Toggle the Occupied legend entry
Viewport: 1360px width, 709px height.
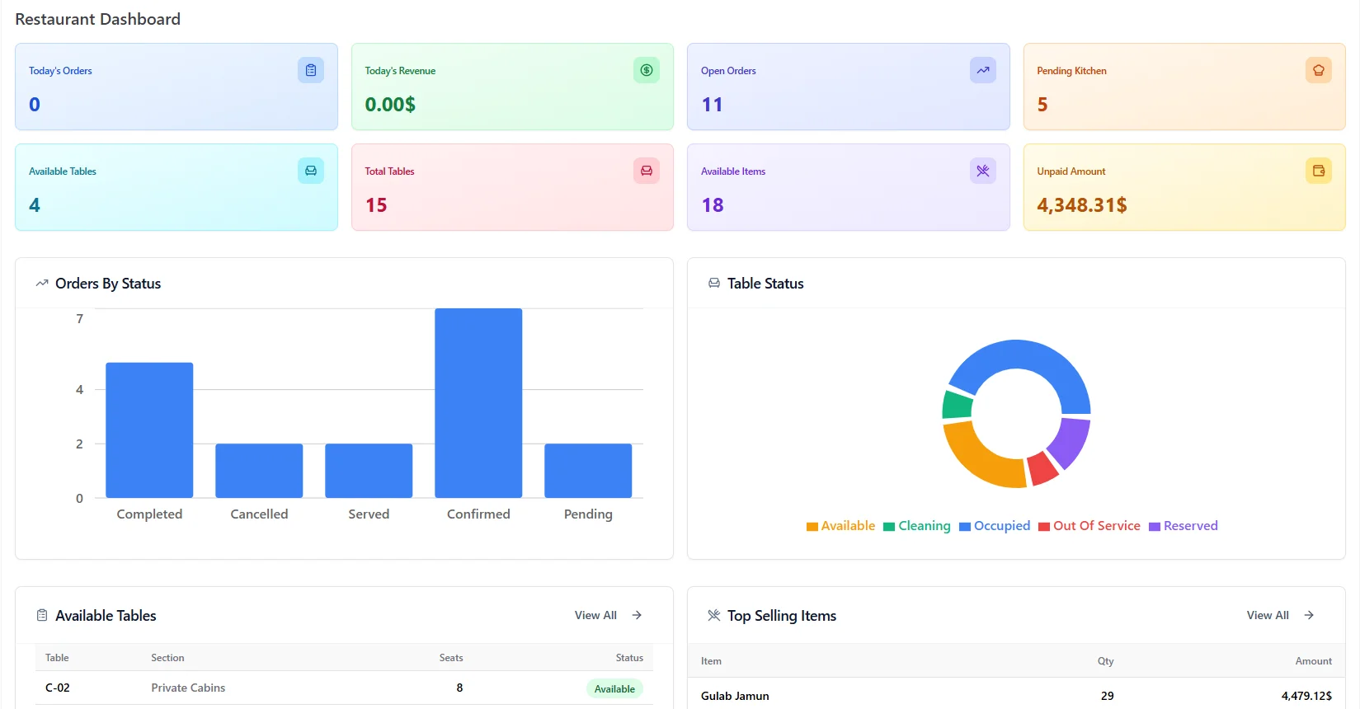(x=995, y=526)
